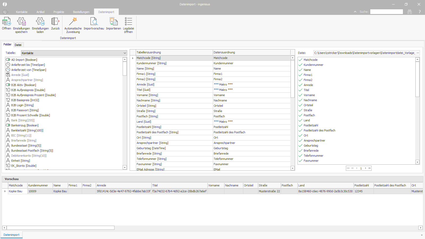The width and height of the screenshot is (425, 239).
Task: Start import with Importieren icon
Action: pyautogui.click(x=113, y=22)
